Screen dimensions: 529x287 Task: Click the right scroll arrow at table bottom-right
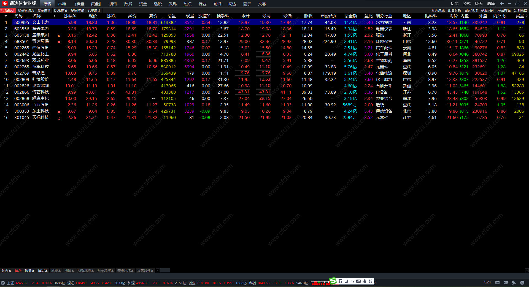tap(527, 270)
